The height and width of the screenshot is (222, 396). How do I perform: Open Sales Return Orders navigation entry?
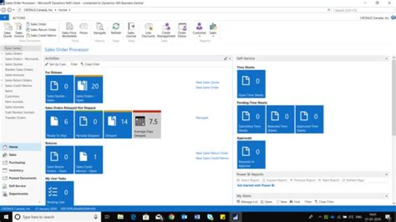19,80
